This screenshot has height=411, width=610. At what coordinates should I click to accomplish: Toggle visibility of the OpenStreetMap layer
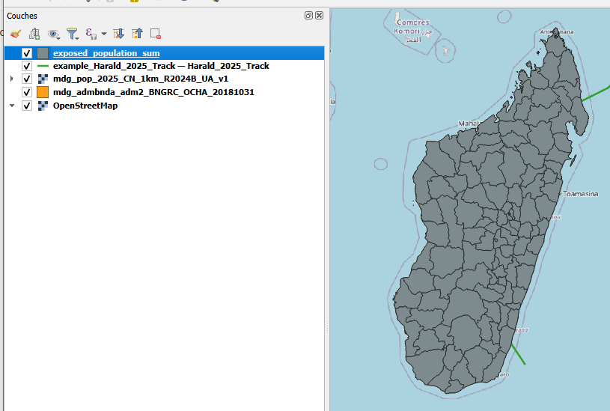pos(27,106)
